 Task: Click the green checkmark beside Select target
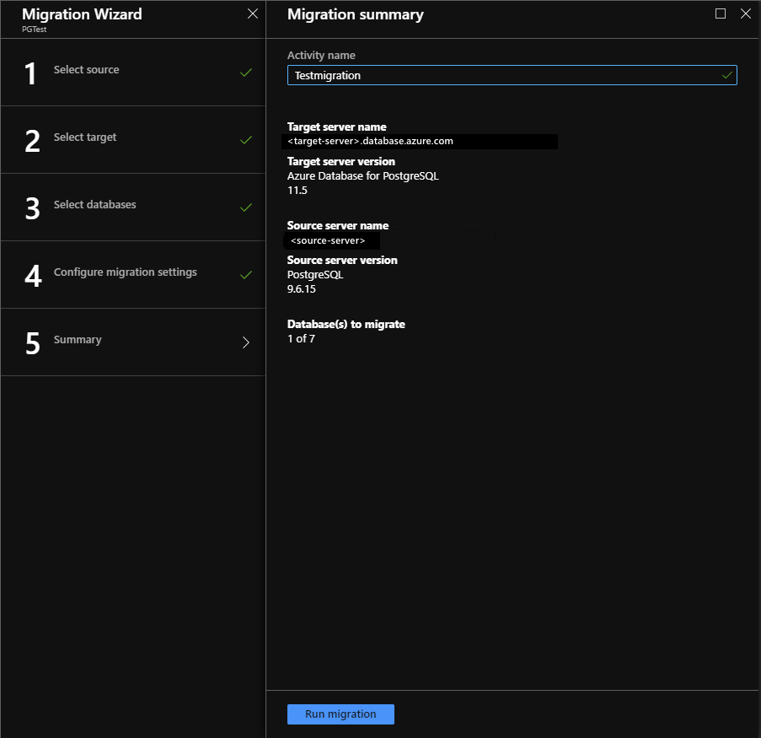point(246,140)
